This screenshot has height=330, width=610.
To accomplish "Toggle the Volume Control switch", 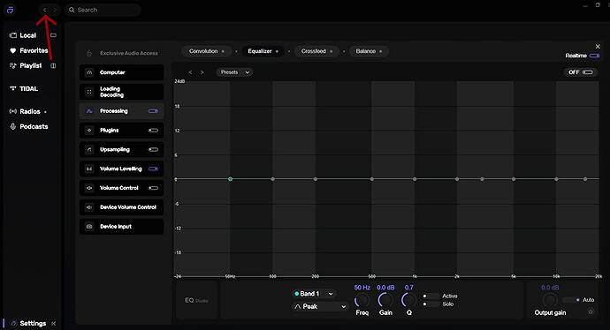I will click(x=153, y=188).
